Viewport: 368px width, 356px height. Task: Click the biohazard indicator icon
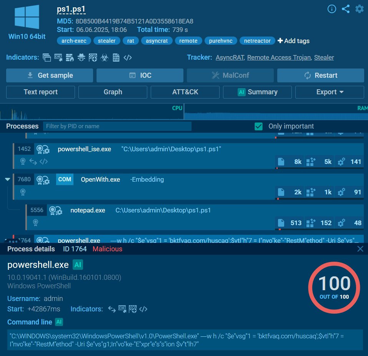105,57
